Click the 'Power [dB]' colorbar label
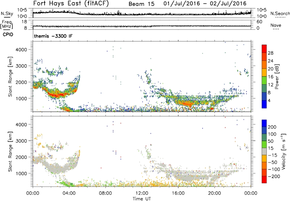Viewport: 290px width, 201px height. tap(277, 77)
